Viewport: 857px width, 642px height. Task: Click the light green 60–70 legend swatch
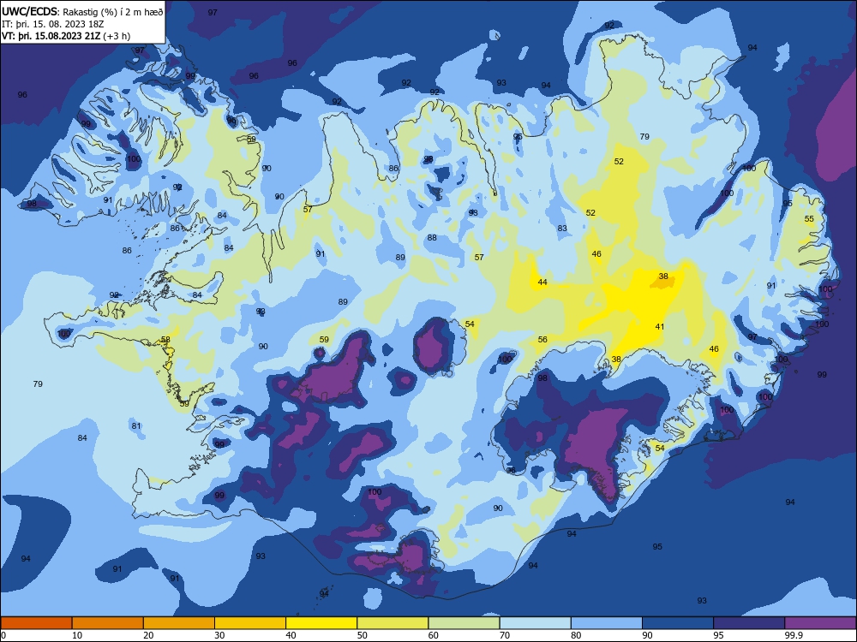coord(464,623)
